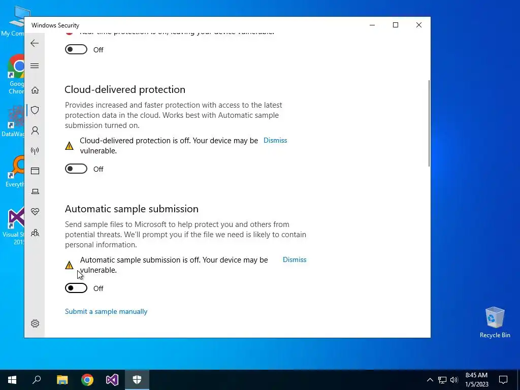Open the hamburger navigation menu
520x390 pixels.
tap(35, 66)
